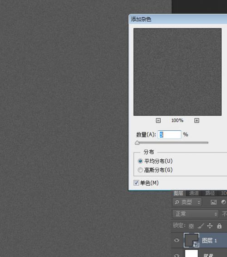The image size is (227, 257).
Task: Select the 图层 1 layer thumbnail
Action: tap(192, 240)
